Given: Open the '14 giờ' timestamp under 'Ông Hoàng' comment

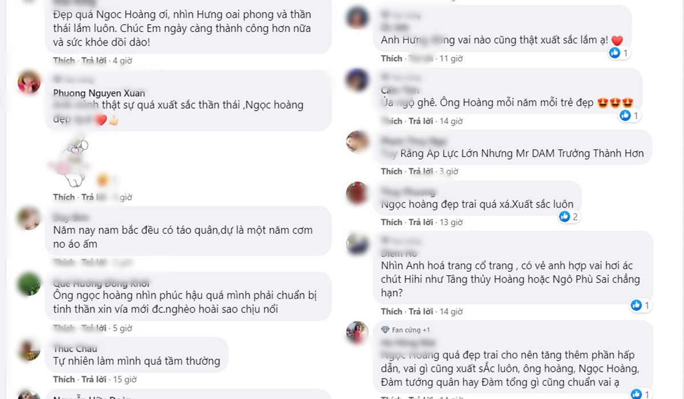Looking at the screenshot, I should pos(451,121).
